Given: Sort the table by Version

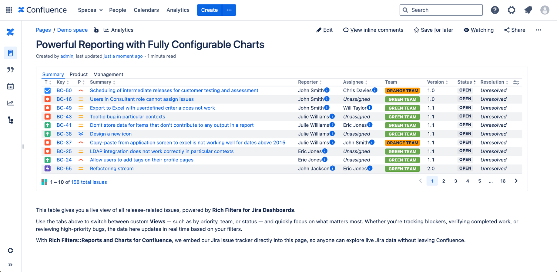Looking at the screenshot, I should pyautogui.click(x=438, y=82).
